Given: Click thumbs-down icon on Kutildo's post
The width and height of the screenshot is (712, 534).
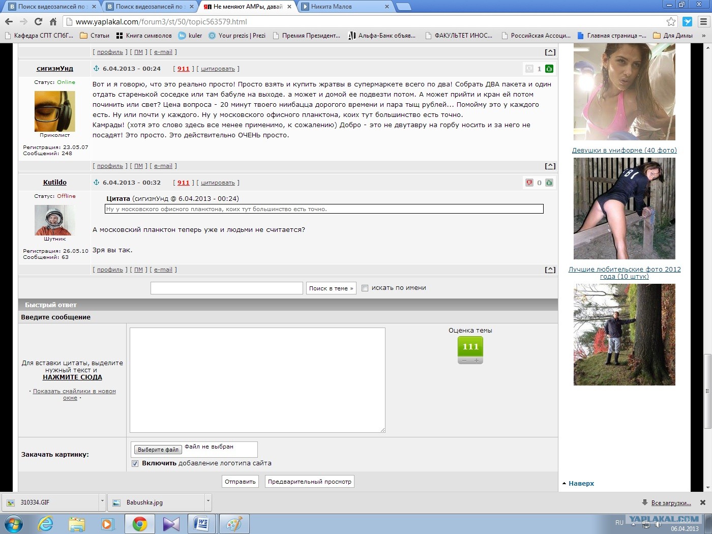Looking at the screenshot, I should point(529,183).
